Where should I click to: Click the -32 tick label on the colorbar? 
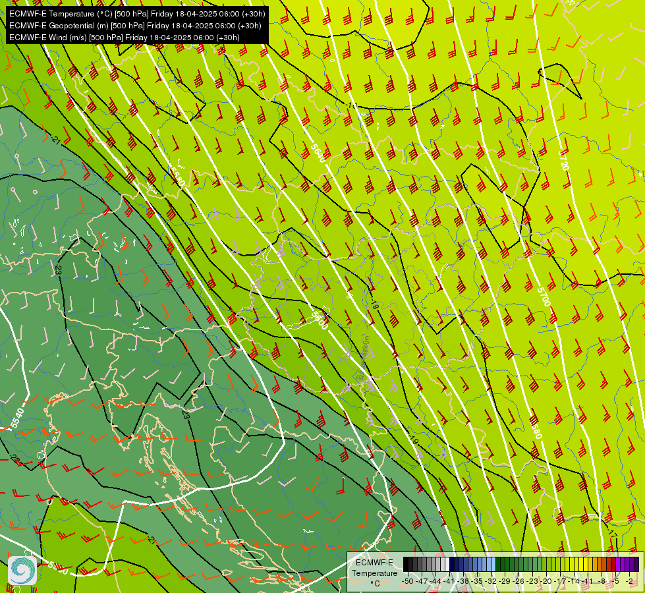tap(491, 581)
